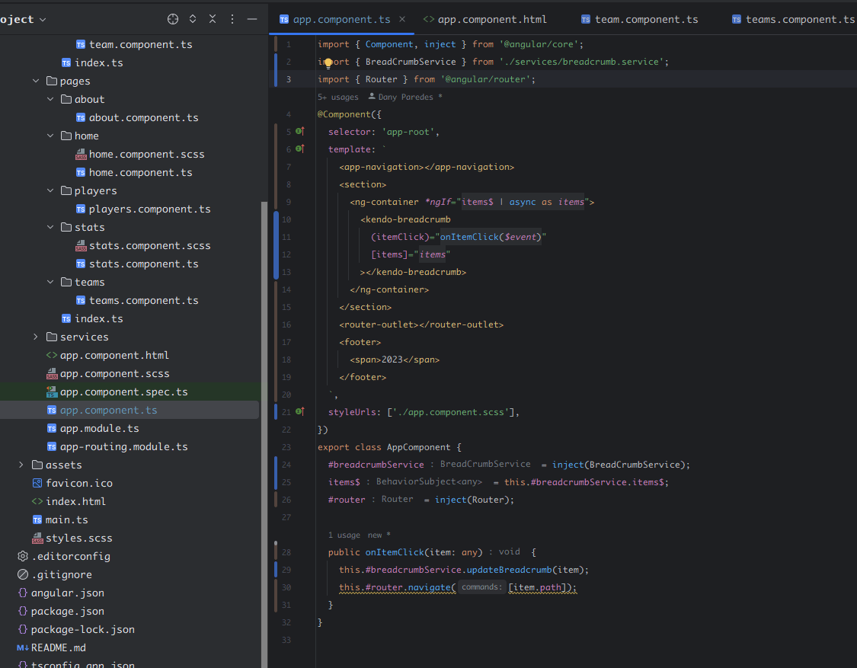Click the SCSS icon next to styles.scss
The width and height of the screenshot is (857, 668).
click(x=37, y=538)
